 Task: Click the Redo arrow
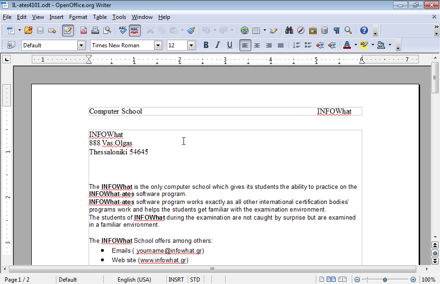click(x=223, y=30)
